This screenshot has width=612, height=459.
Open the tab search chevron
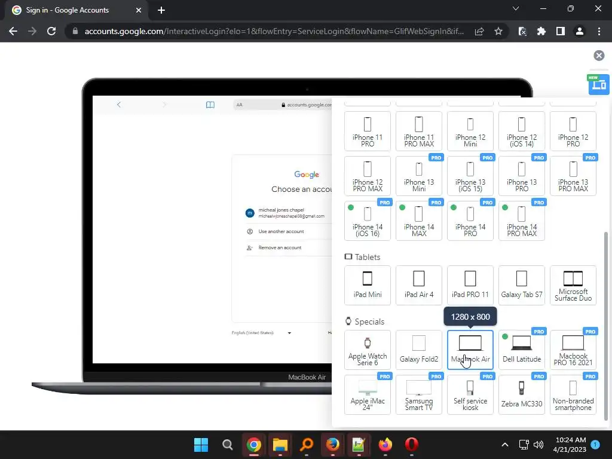[516, 8]
